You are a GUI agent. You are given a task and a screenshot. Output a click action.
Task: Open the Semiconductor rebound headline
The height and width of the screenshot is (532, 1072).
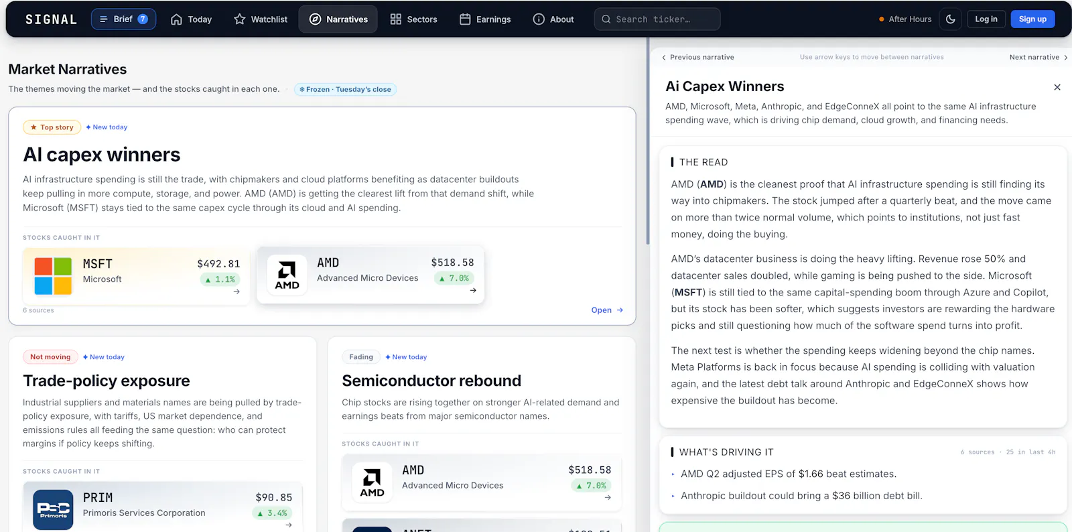point(431,381)
